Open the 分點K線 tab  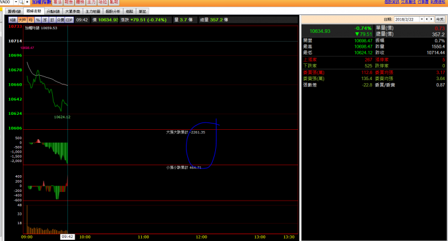[x=53, y=11]
